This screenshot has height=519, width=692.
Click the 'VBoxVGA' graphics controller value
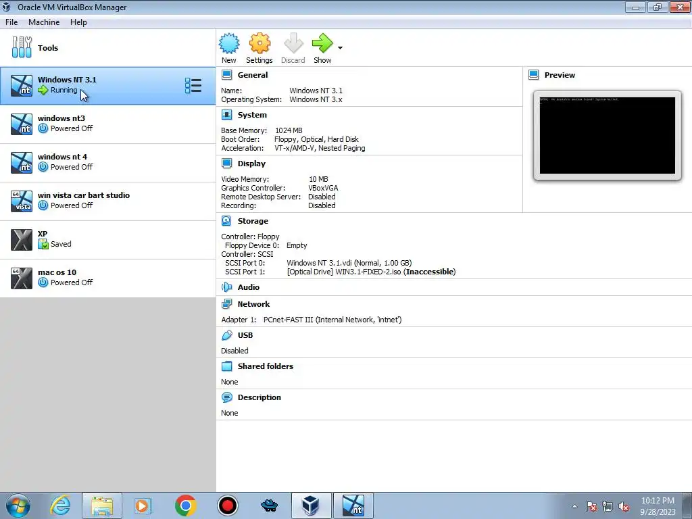click(323, 188)
